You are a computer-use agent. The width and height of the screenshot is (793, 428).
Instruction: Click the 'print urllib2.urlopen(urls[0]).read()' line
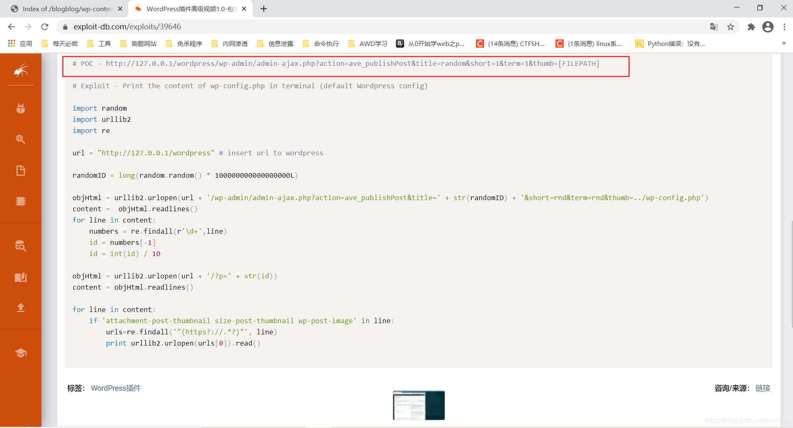(183, 343)
